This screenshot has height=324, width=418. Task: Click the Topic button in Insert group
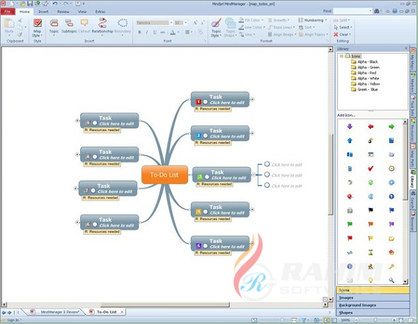click(53, 26)
